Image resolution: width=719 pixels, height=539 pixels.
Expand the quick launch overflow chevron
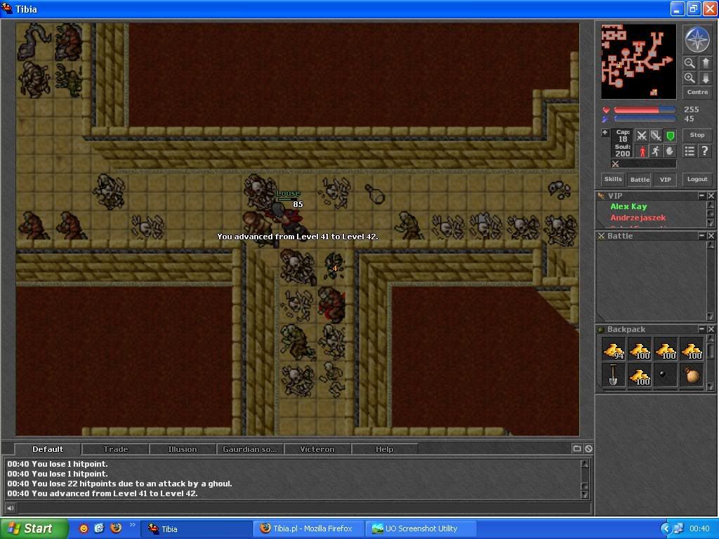[x=133, y=525]
